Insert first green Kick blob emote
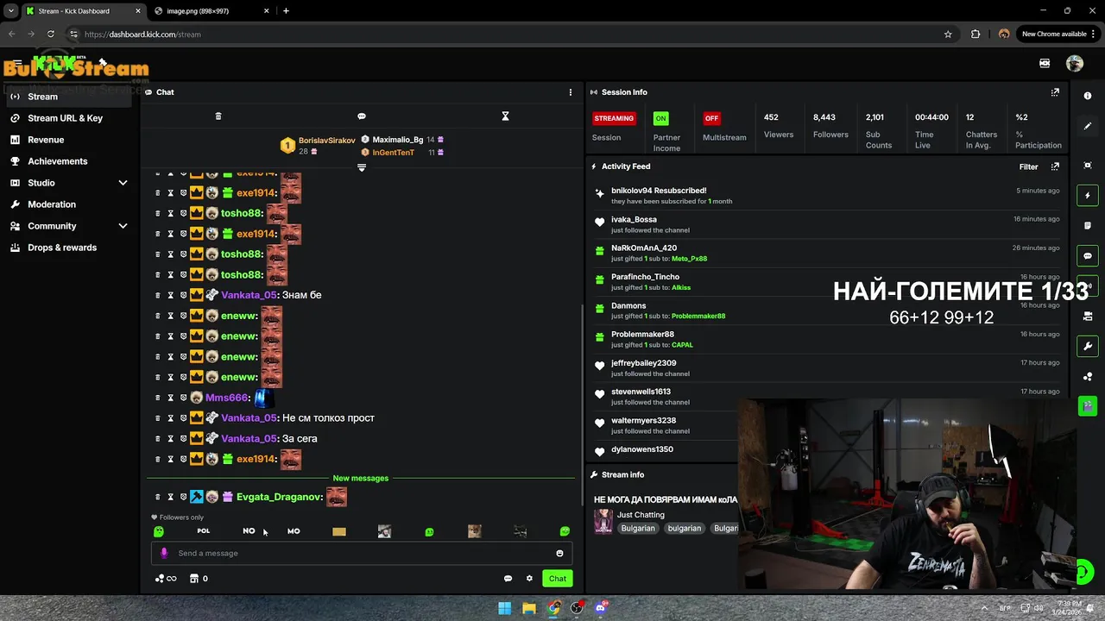 (x=159, y=531)
